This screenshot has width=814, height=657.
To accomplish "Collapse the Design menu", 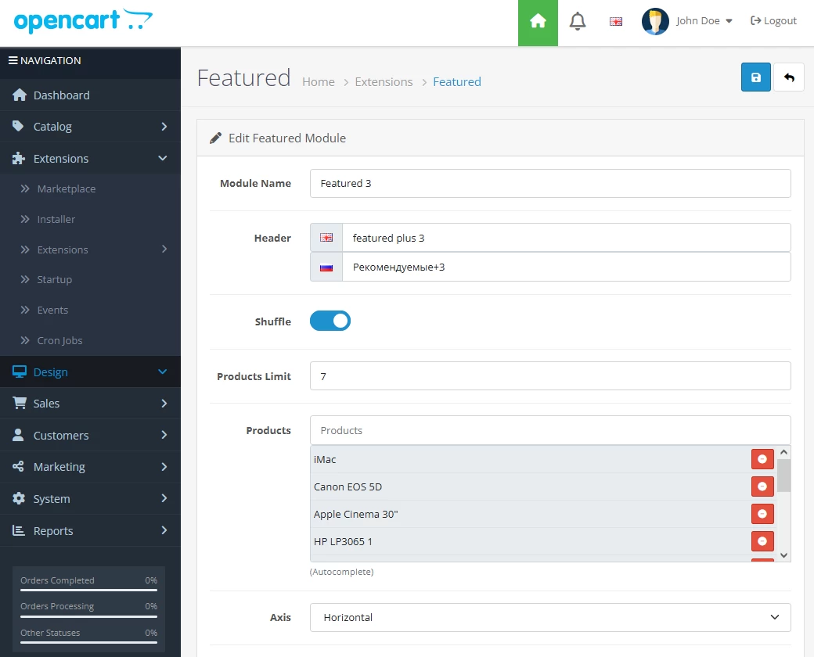I will coord(90,372).
